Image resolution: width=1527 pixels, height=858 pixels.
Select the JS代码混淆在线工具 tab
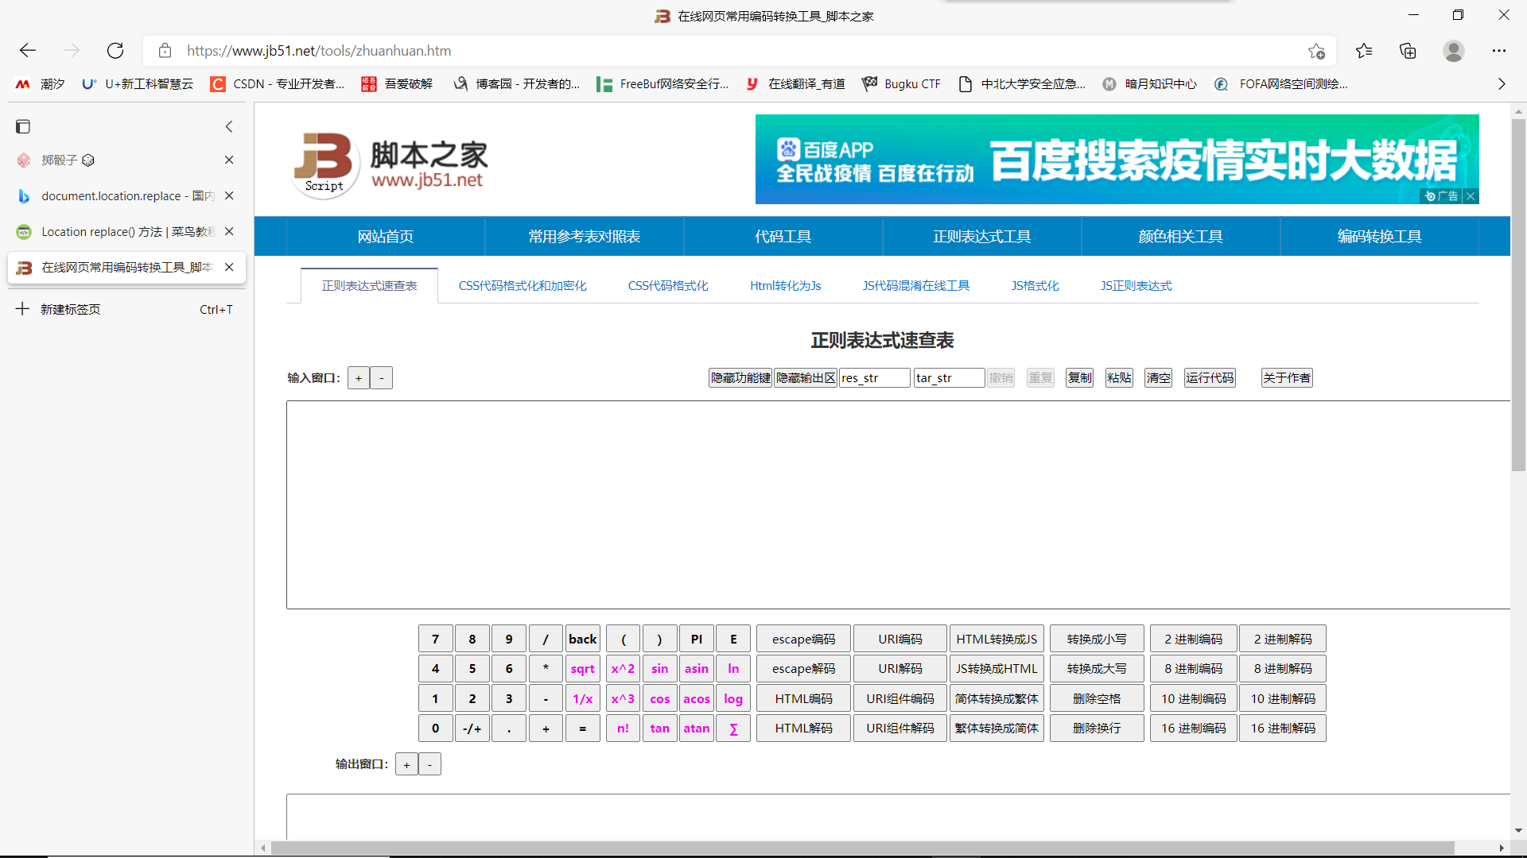(x=916, y=285)
